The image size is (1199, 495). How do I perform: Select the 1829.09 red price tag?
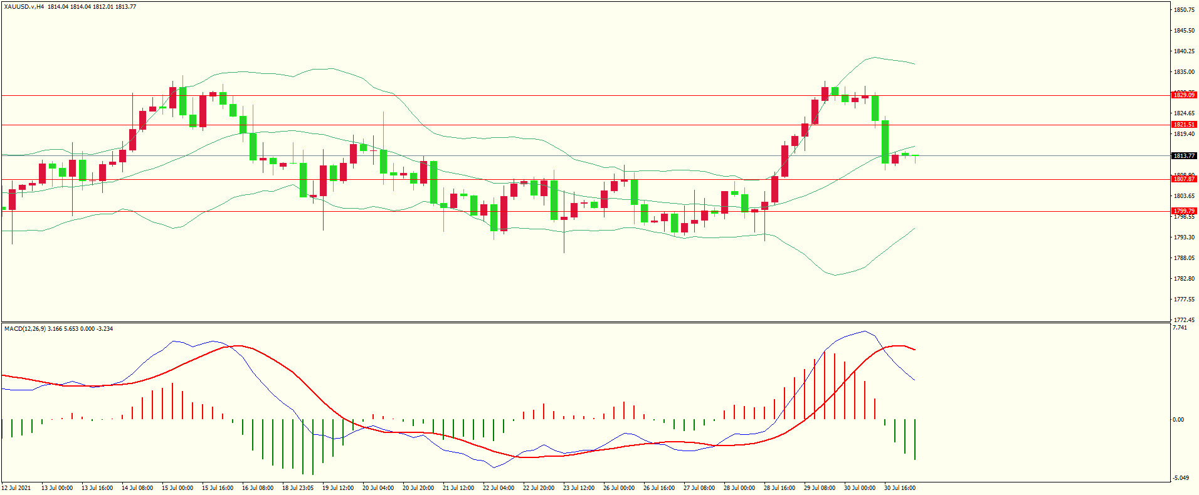[1184, 95]
